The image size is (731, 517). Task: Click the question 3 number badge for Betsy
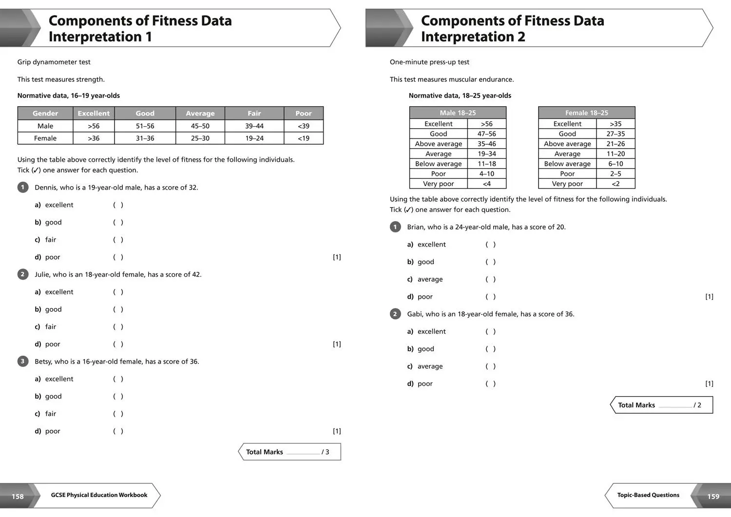click(23, 361)
